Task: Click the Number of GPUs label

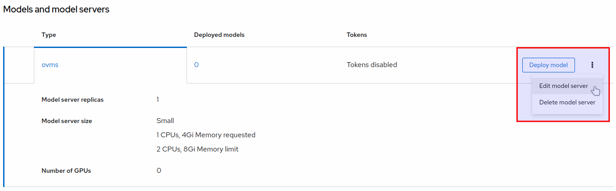Action: [x=66, y=171]
